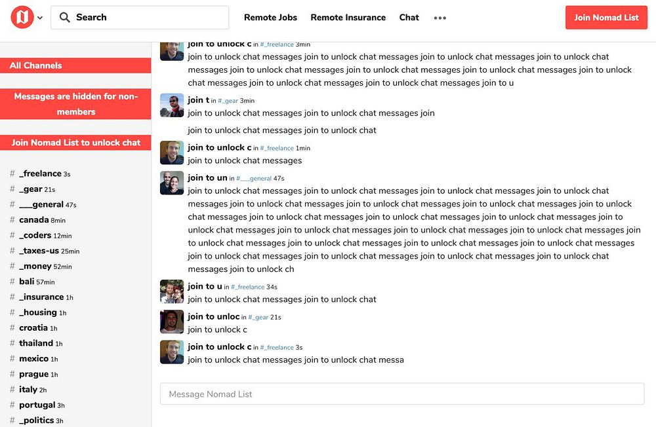Image resolution: width=656 pixels, height=427 pixels.
Task: Click the username on the #_gear 3min message
Action: click(198, 100)
